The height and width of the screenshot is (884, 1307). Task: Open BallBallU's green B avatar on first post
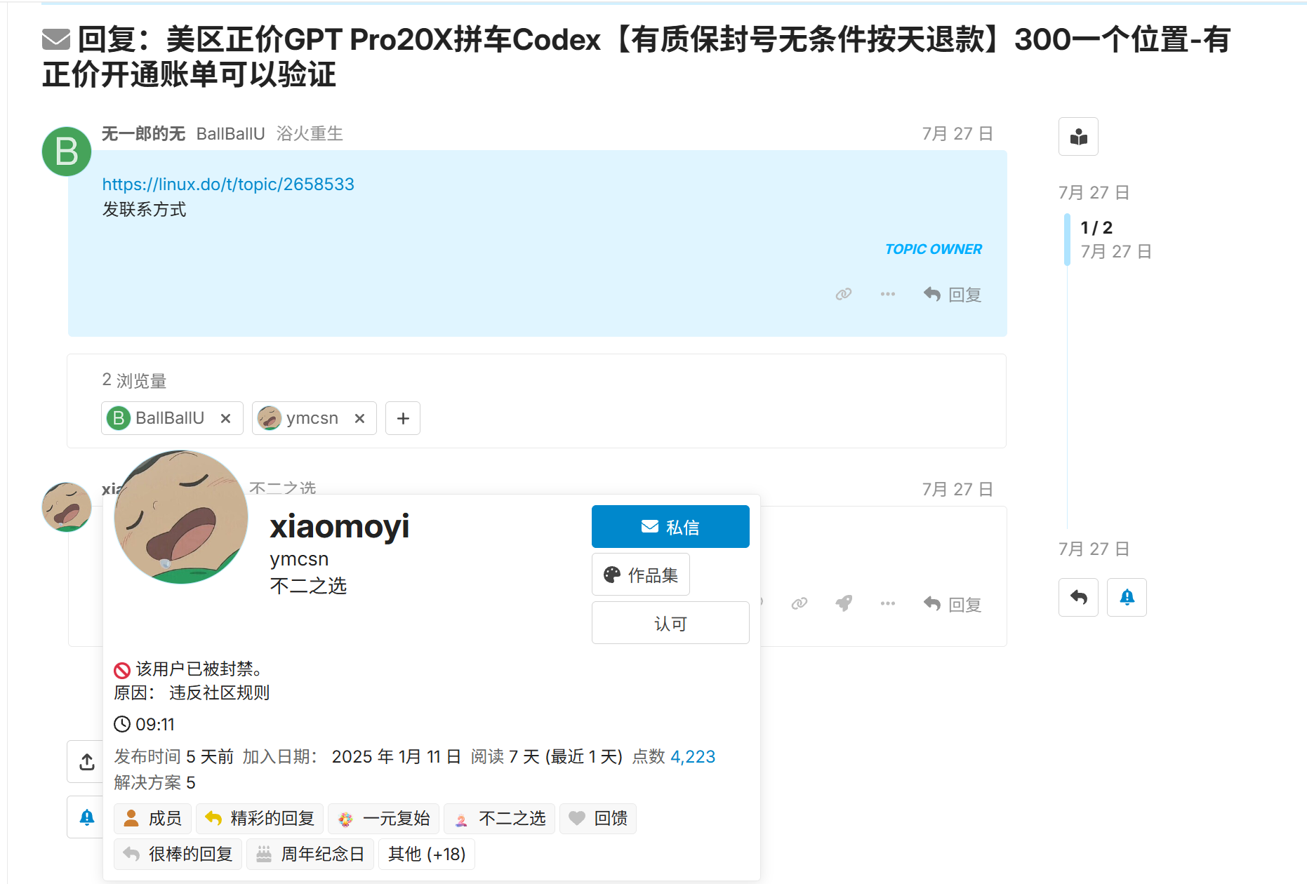click(67, 151)
